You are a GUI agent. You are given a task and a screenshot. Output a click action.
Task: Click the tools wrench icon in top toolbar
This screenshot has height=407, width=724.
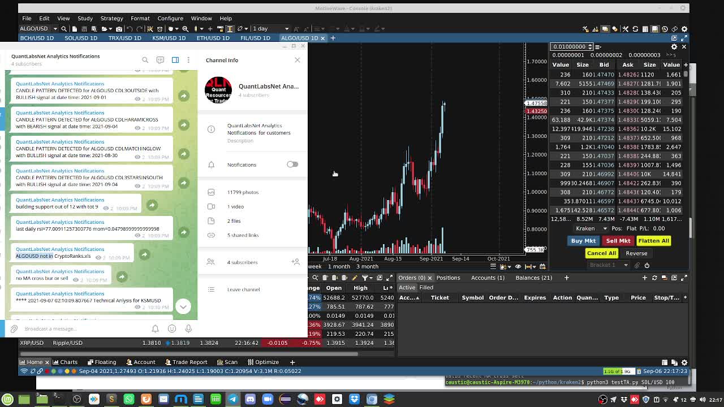click(625, 29)
